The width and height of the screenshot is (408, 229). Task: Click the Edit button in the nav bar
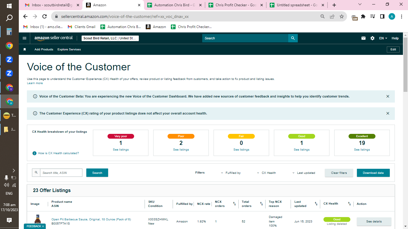(x=393, y=49)
